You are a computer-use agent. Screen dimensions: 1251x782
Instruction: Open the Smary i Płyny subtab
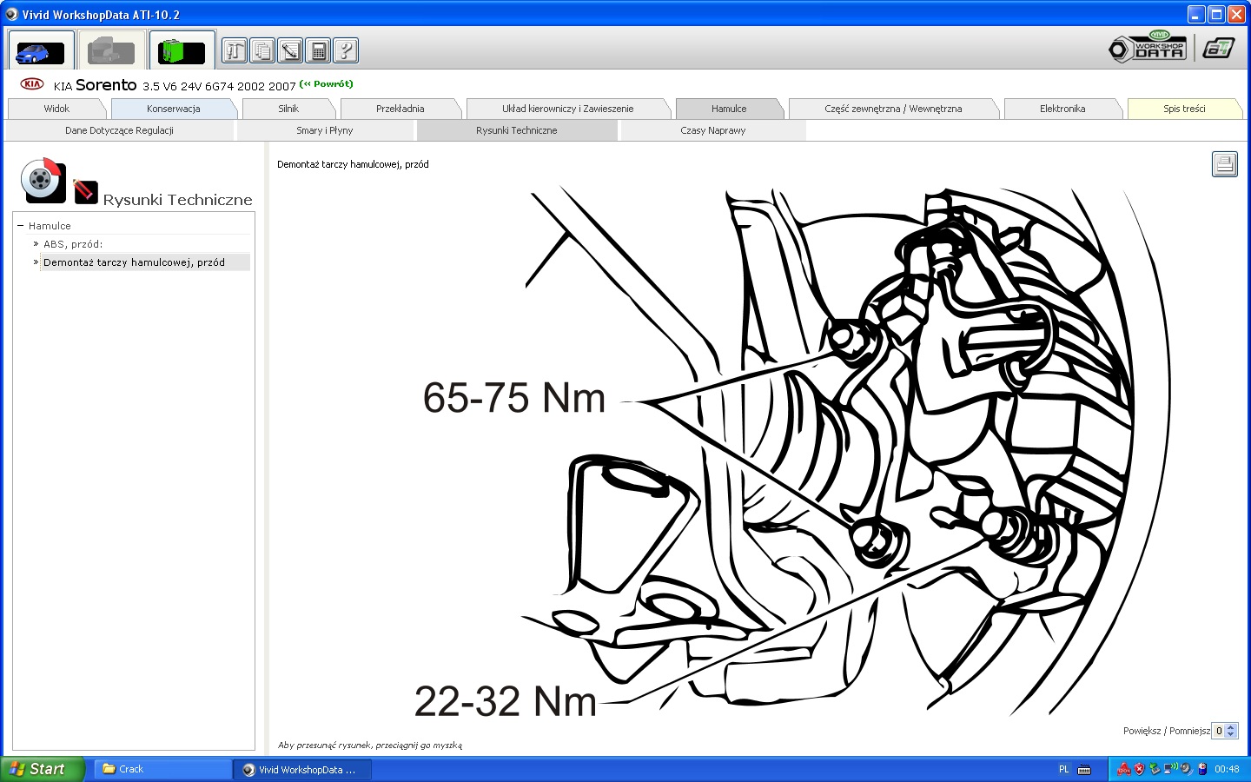click(x=325, y=130)
